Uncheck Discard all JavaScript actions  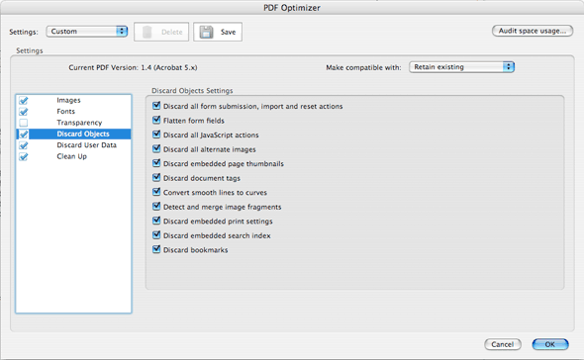click(x=156, y=135)
